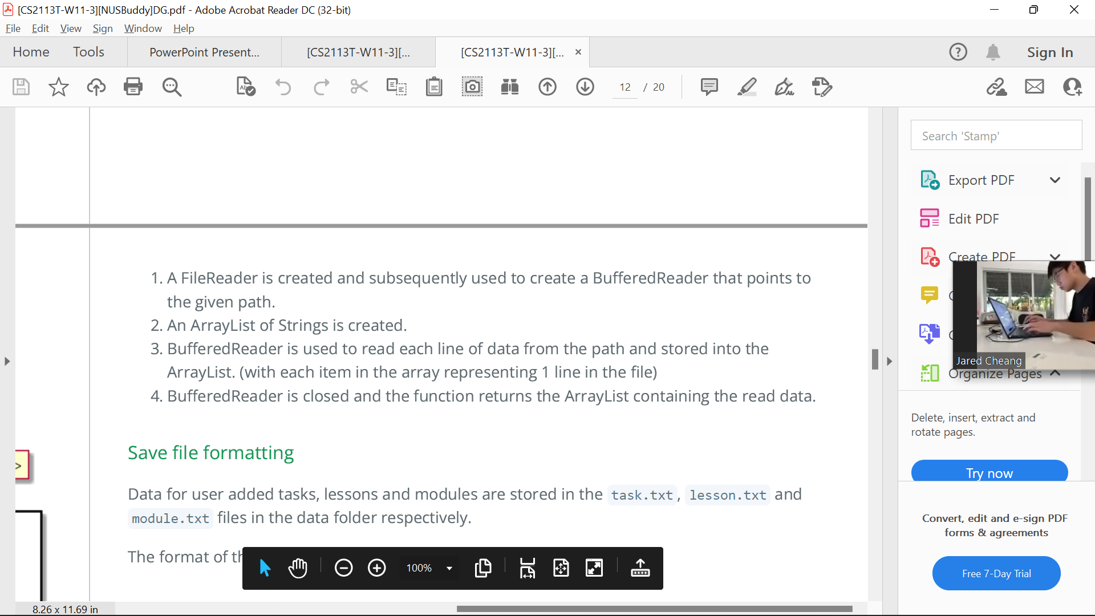Screen dimensions: 1095x616
Task: Go to previous page arrow icon
Action: point(547,87)
